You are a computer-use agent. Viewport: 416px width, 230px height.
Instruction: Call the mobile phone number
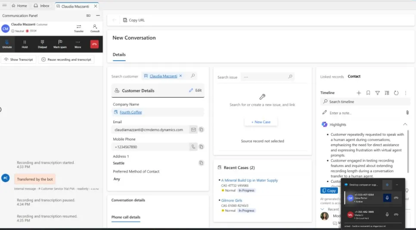tap(193, 147)
